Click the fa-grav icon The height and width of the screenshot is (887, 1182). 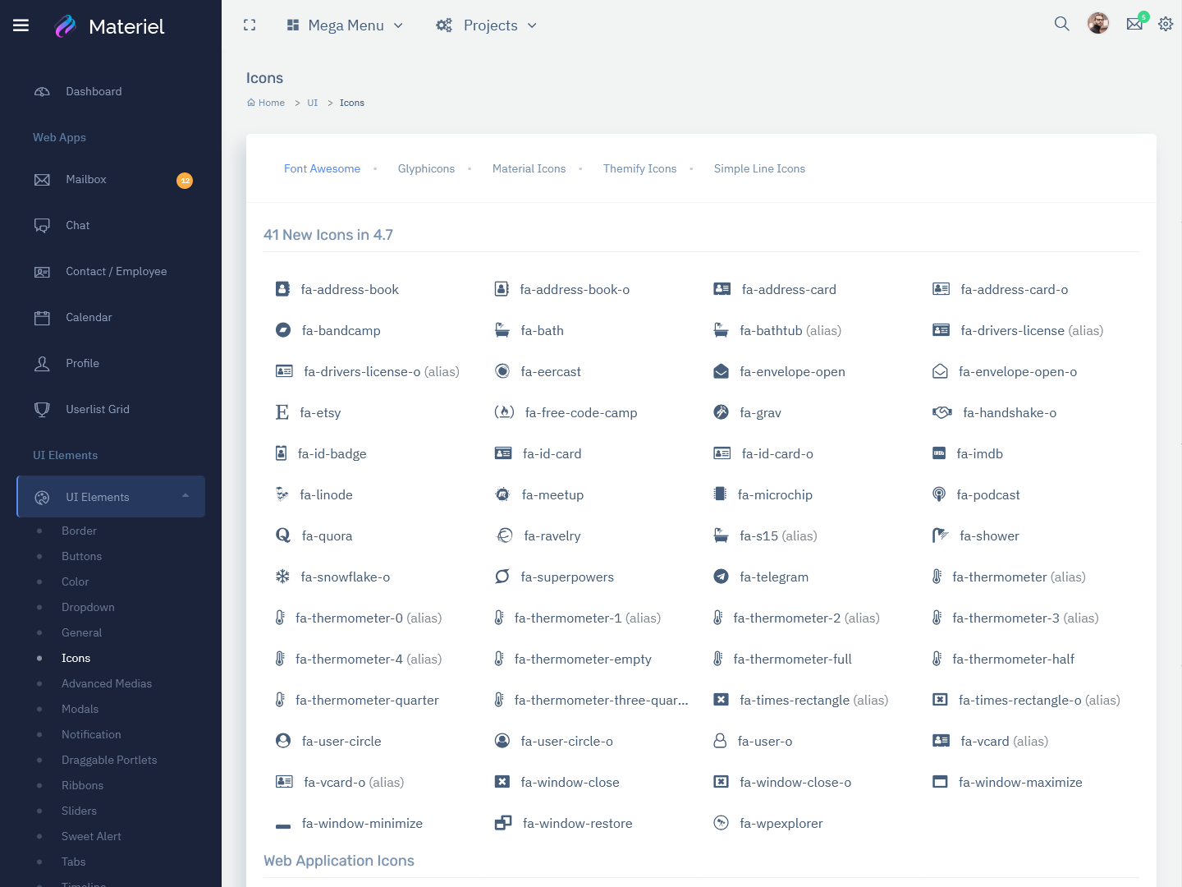pyautogui.click(x=721, y=412)
